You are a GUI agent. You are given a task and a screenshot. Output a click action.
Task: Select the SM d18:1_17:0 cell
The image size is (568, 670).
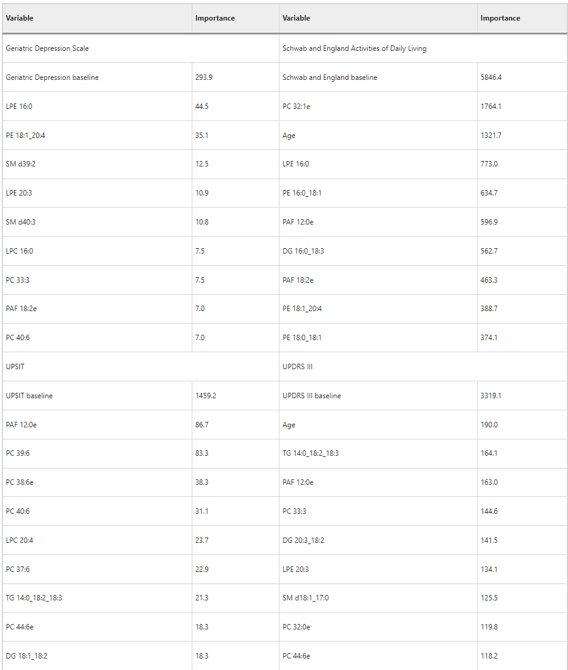[305, 598]
